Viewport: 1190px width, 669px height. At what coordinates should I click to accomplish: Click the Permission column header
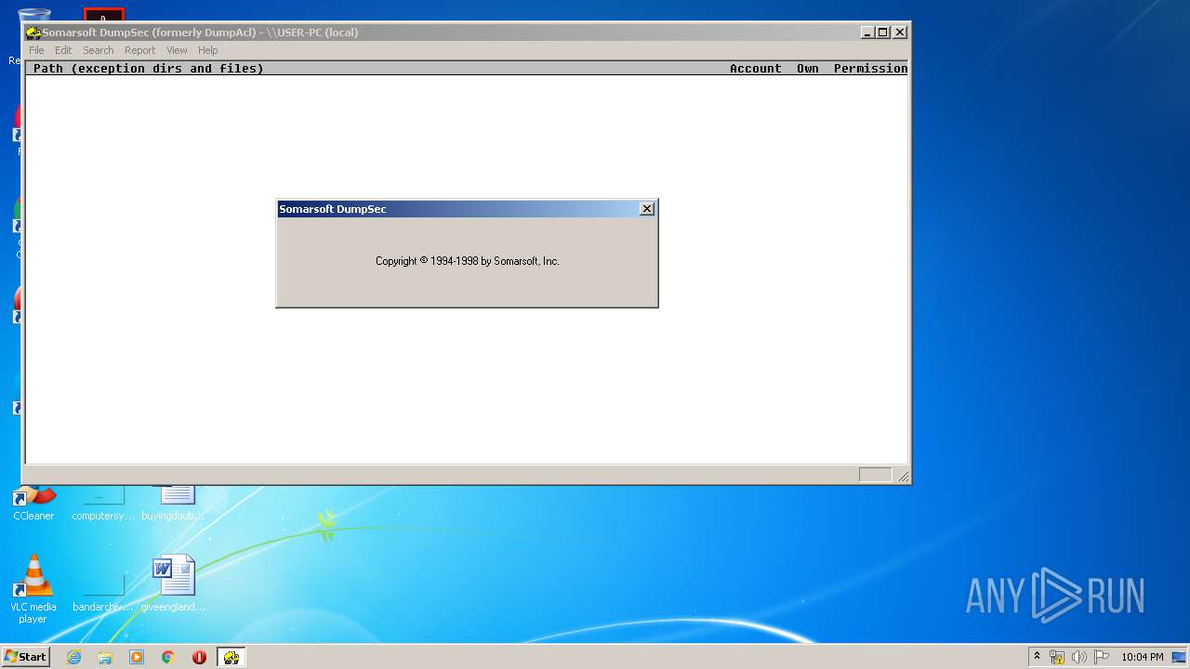870,68
